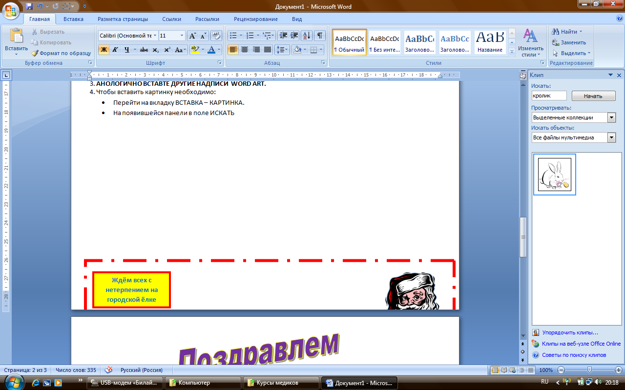The width and height of the screenshot is (625, 390).
Task: Click bulleted list icon
Action: point(233,36)
